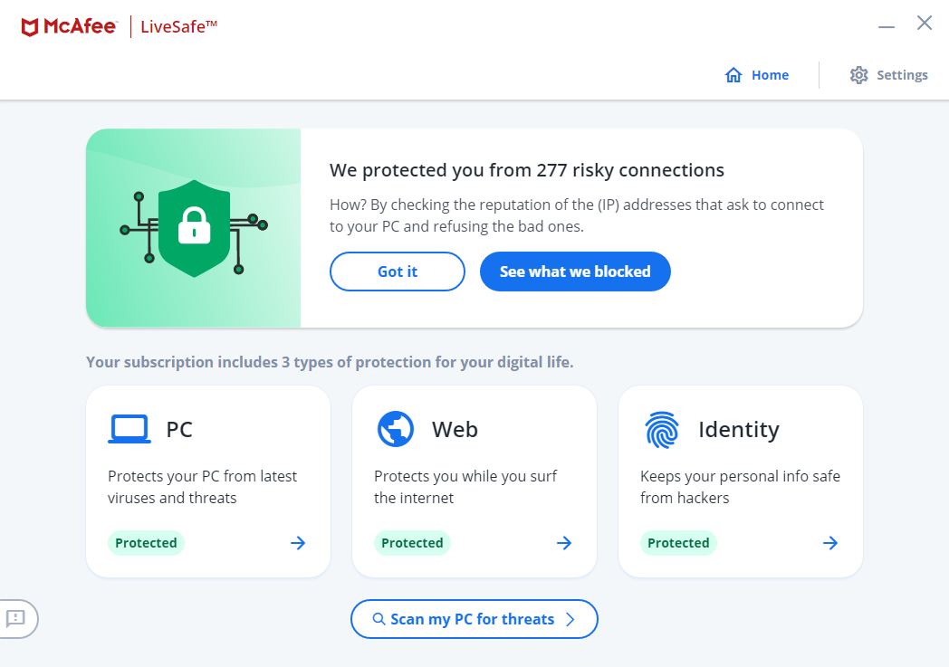Viewport: 949px width, 667px height.
Task: Click the Protected badge under PC
Action: click(146, 543)
